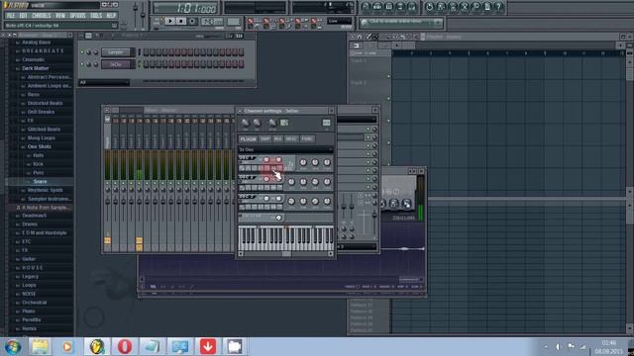Click the transport Record button
The image size is (634, 356).
coord(192,21)
